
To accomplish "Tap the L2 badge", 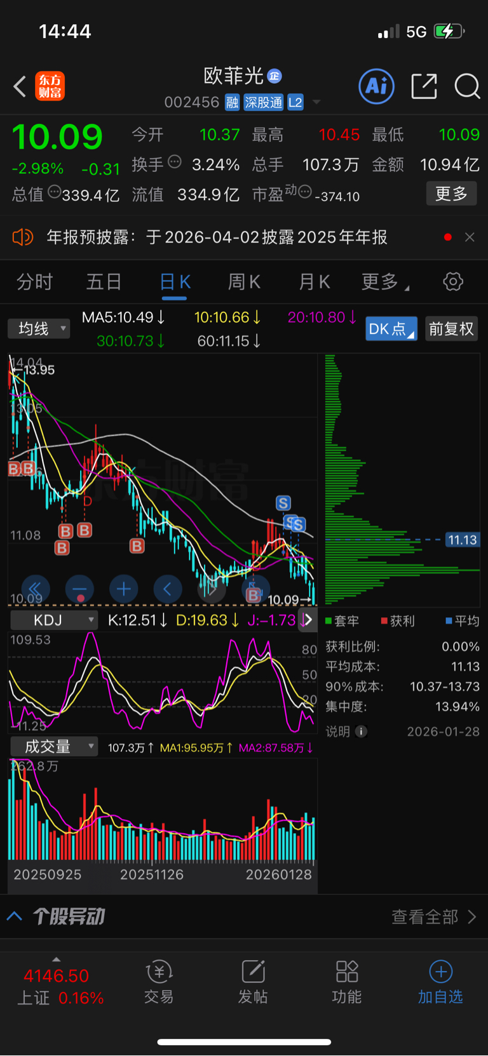I will point(295,102).
